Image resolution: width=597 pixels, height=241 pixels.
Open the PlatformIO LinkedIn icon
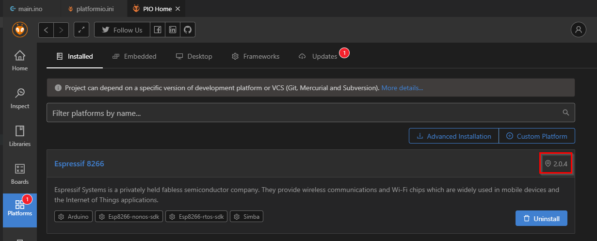[173, 30]
